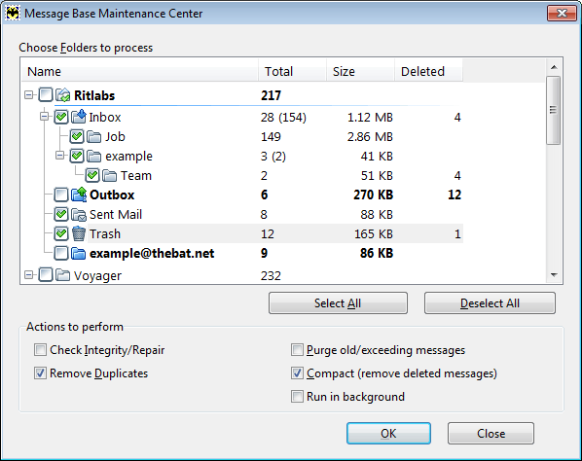Click the Ritlabs account icon
The image size is (582, 461).
tap(63, 95)
